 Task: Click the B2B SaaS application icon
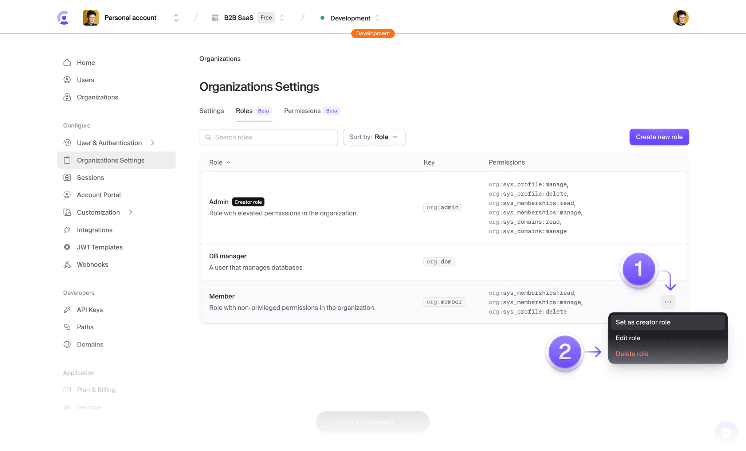(x=215, y=18)
